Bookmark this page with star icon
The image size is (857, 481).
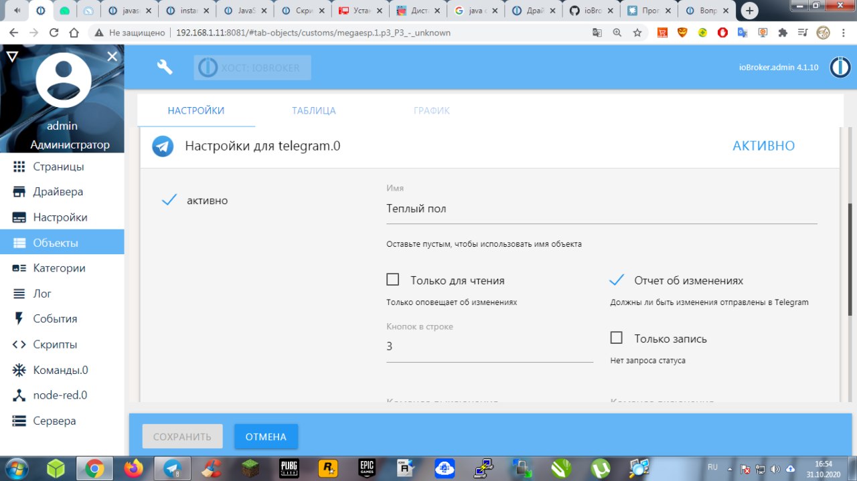(x=637, y=32)
